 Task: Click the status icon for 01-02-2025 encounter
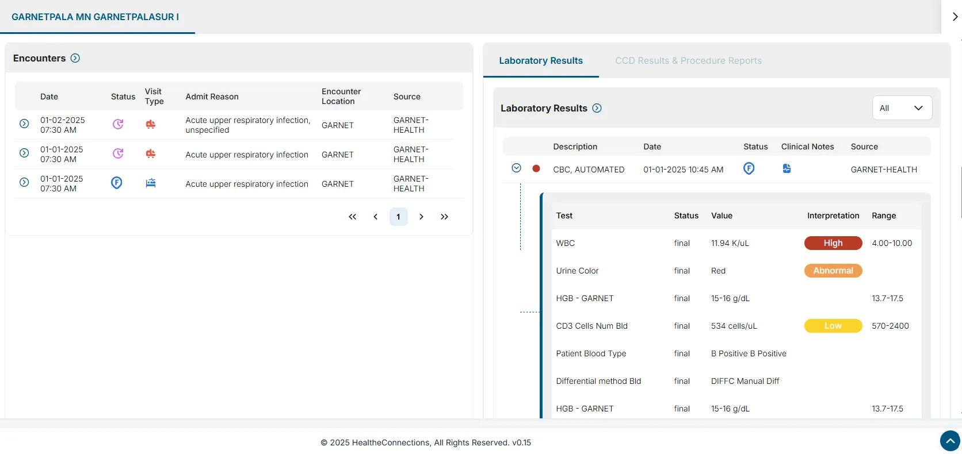(x=118, y=124)
